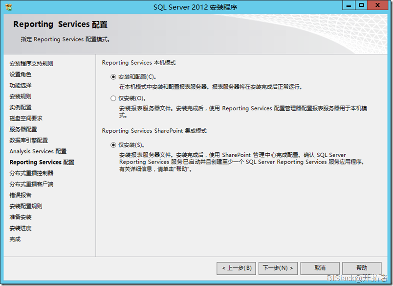Maximize the SQL Server 2012 setup window

pos(361,5)
